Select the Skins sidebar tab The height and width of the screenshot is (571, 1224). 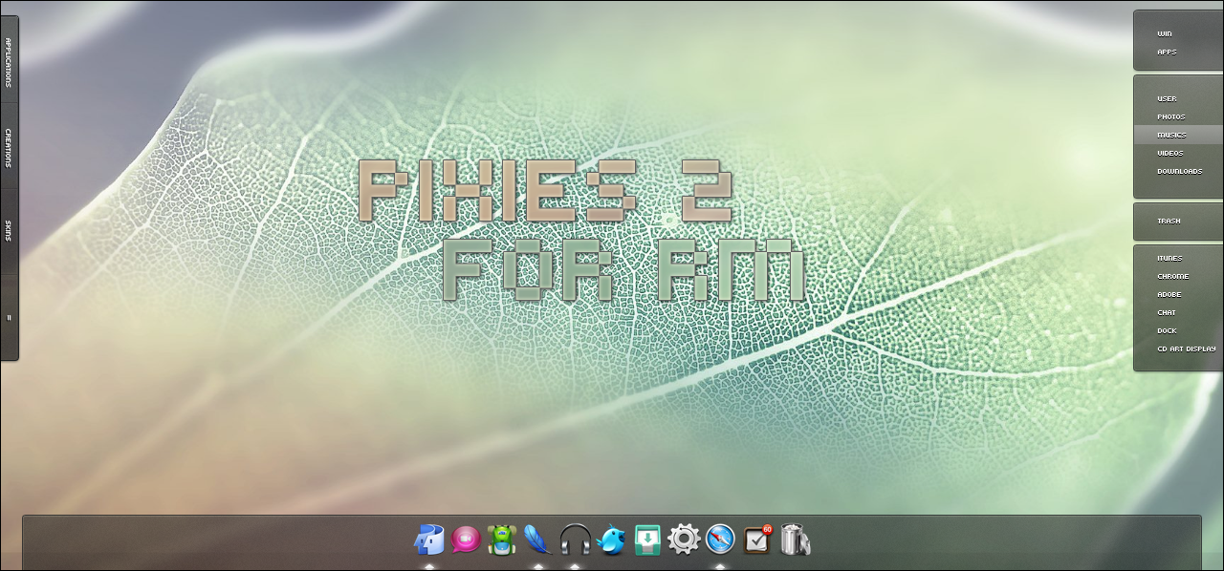(x=9, y=231)
